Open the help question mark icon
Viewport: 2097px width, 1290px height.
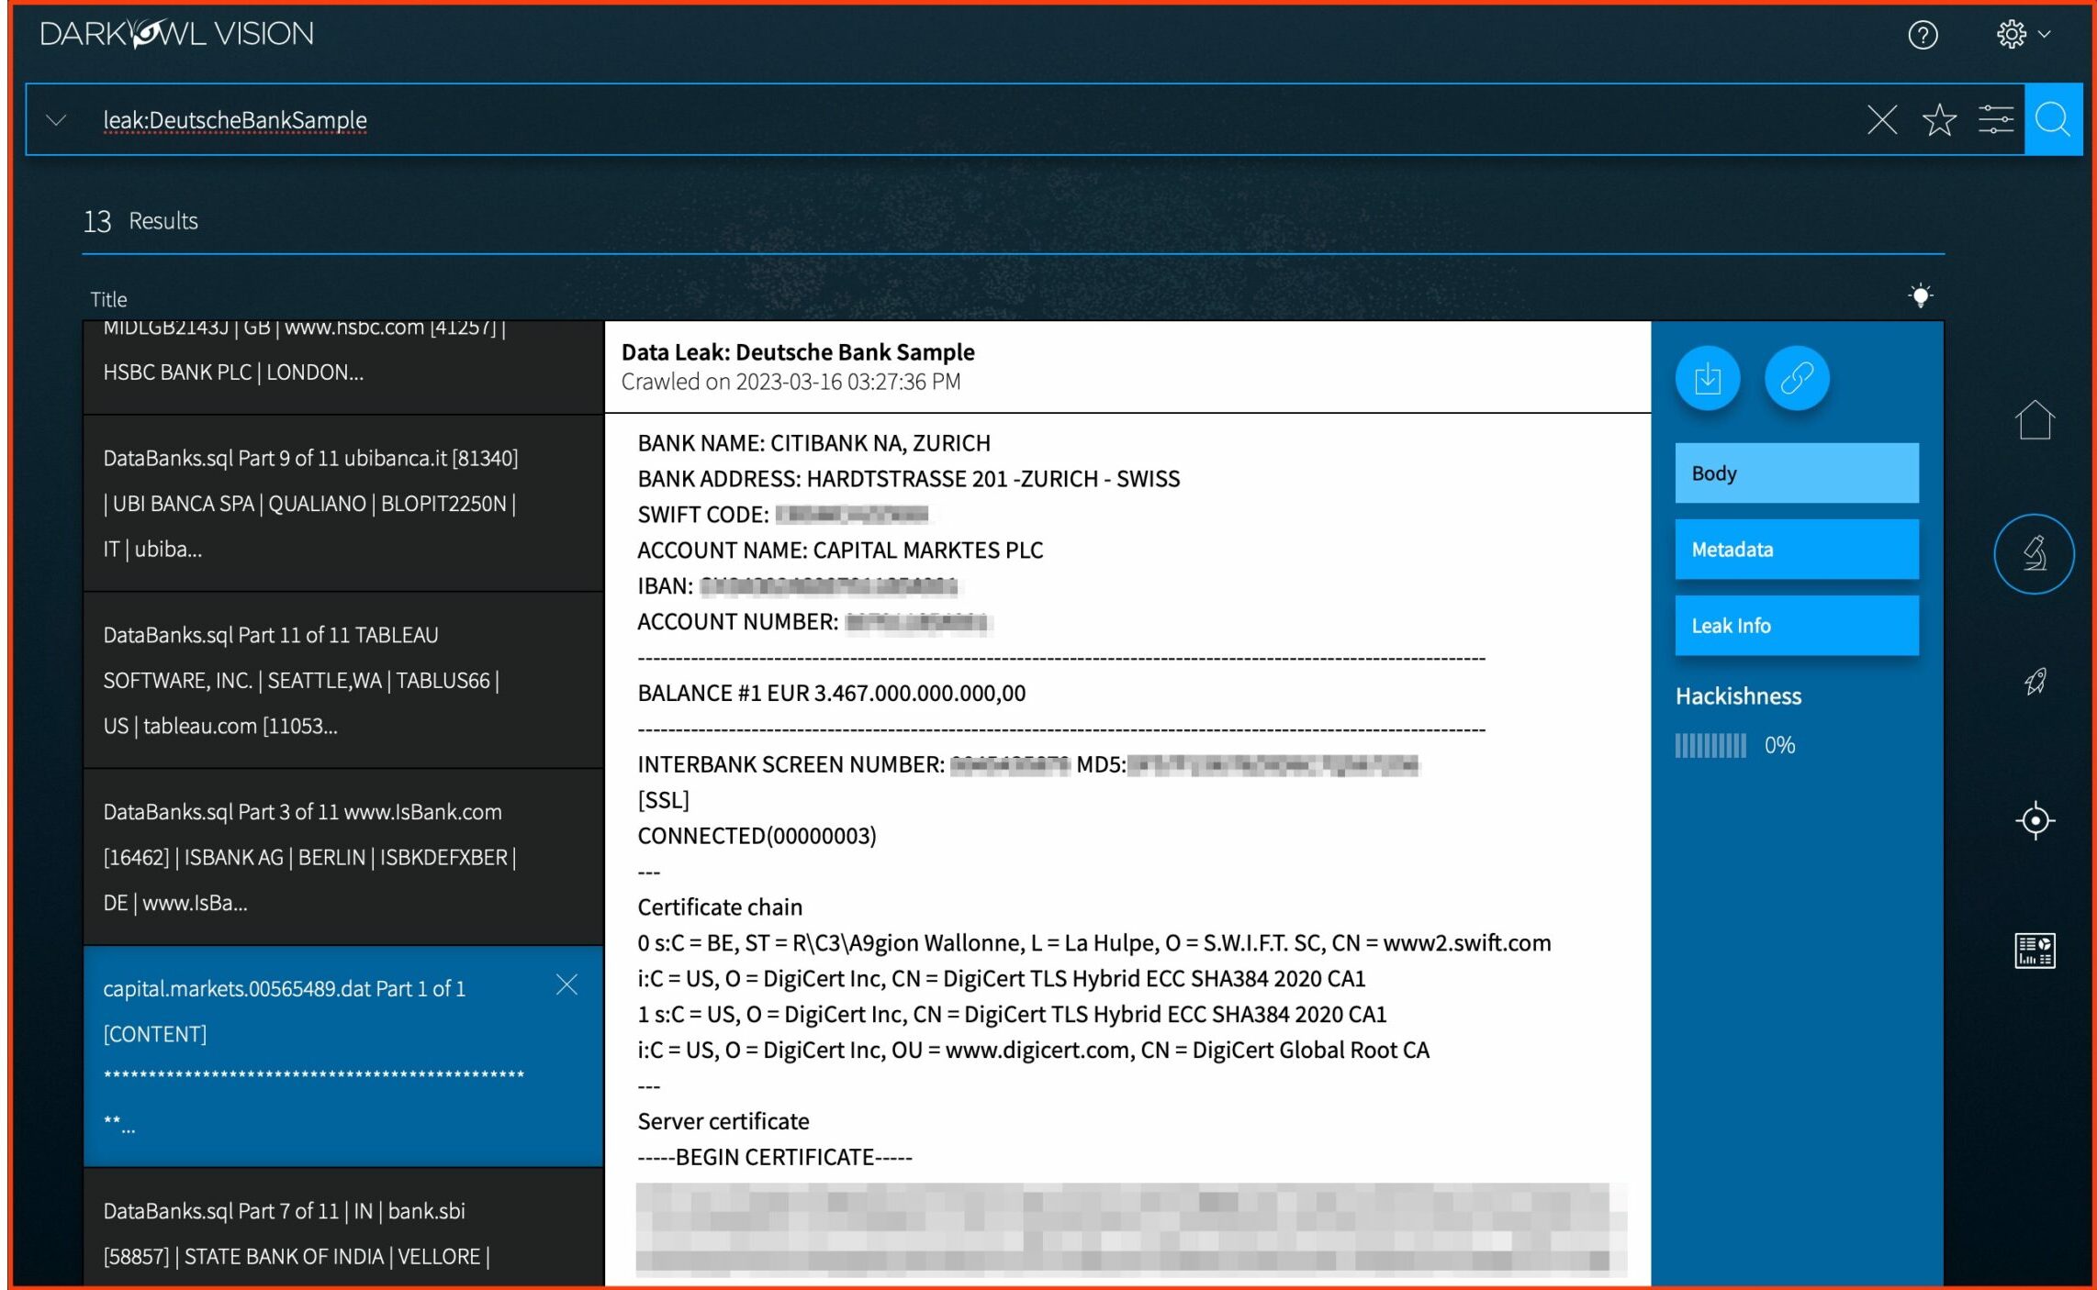click(1923, 35)
